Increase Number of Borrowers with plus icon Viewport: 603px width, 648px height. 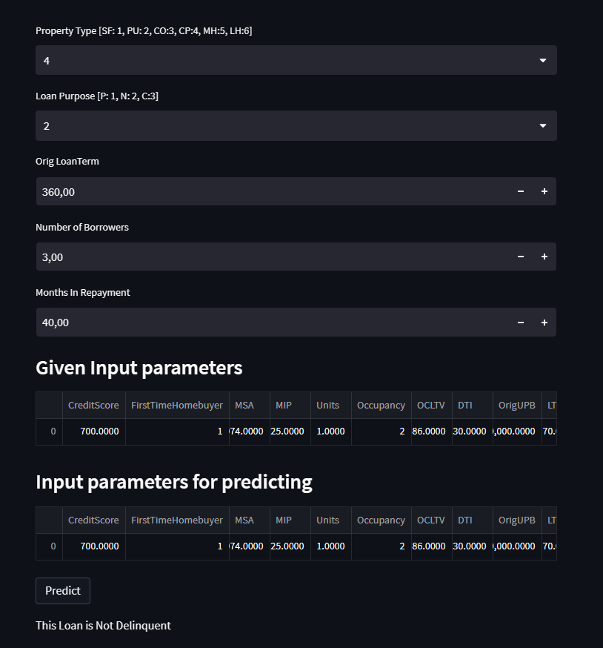544,257
